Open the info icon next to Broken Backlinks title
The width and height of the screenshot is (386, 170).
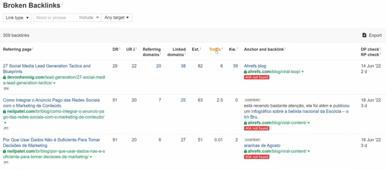pos(62,3)
